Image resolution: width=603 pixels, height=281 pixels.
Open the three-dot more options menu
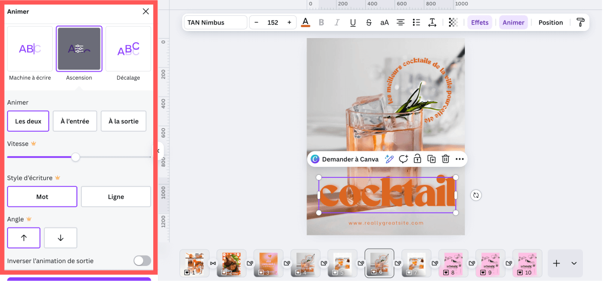click(x=459, y=159)
